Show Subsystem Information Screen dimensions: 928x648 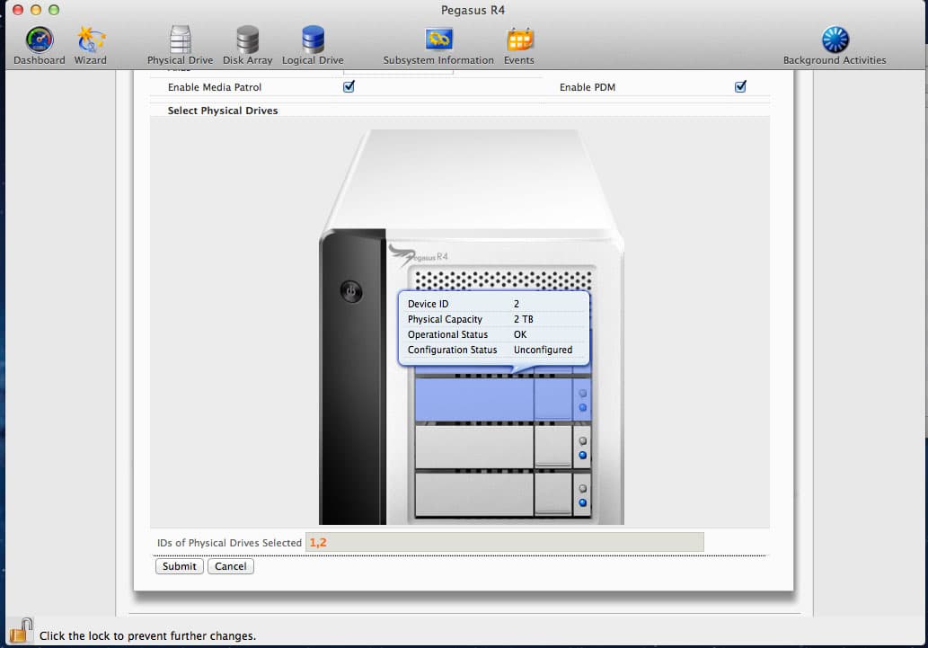tap(438, 46)
